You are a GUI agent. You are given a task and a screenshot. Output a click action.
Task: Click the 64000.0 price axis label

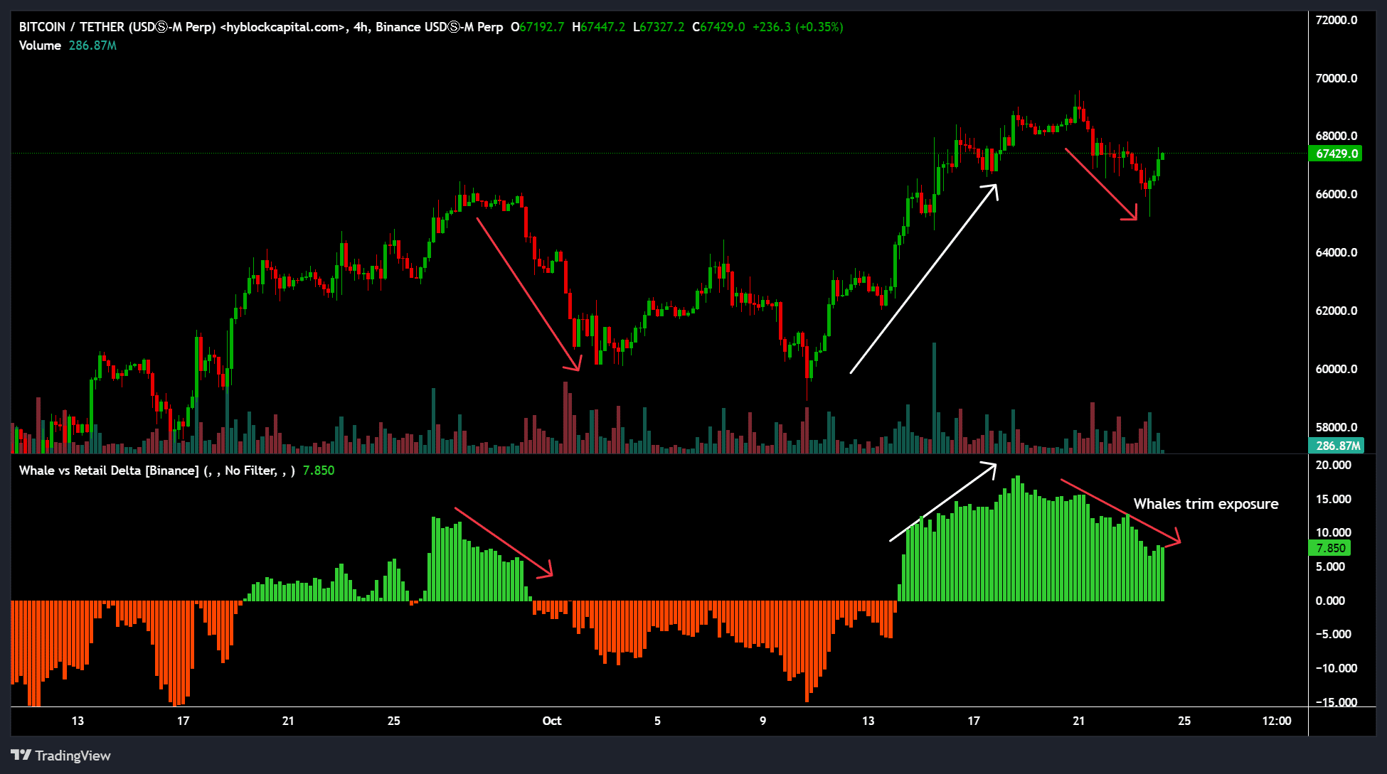click(x=1336, y=252)
